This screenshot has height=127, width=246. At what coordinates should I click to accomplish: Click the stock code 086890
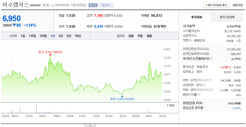pos(35,5)
